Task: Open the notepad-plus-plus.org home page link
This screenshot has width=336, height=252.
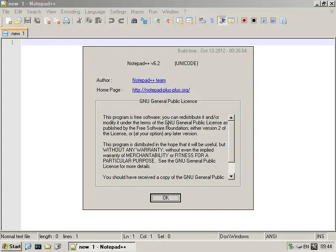Action: point(161,90)
